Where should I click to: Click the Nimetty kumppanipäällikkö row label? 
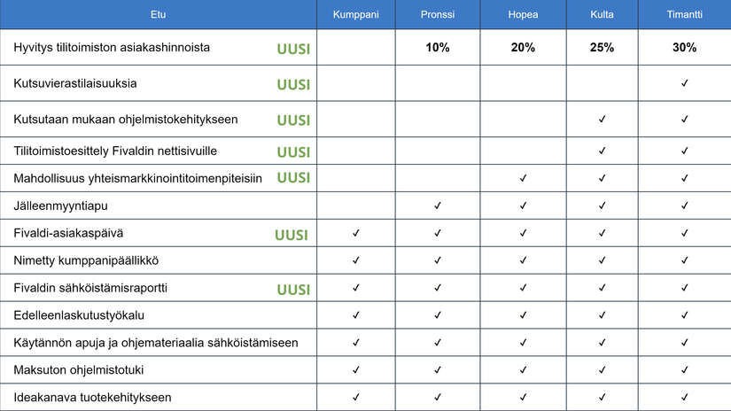86,261
